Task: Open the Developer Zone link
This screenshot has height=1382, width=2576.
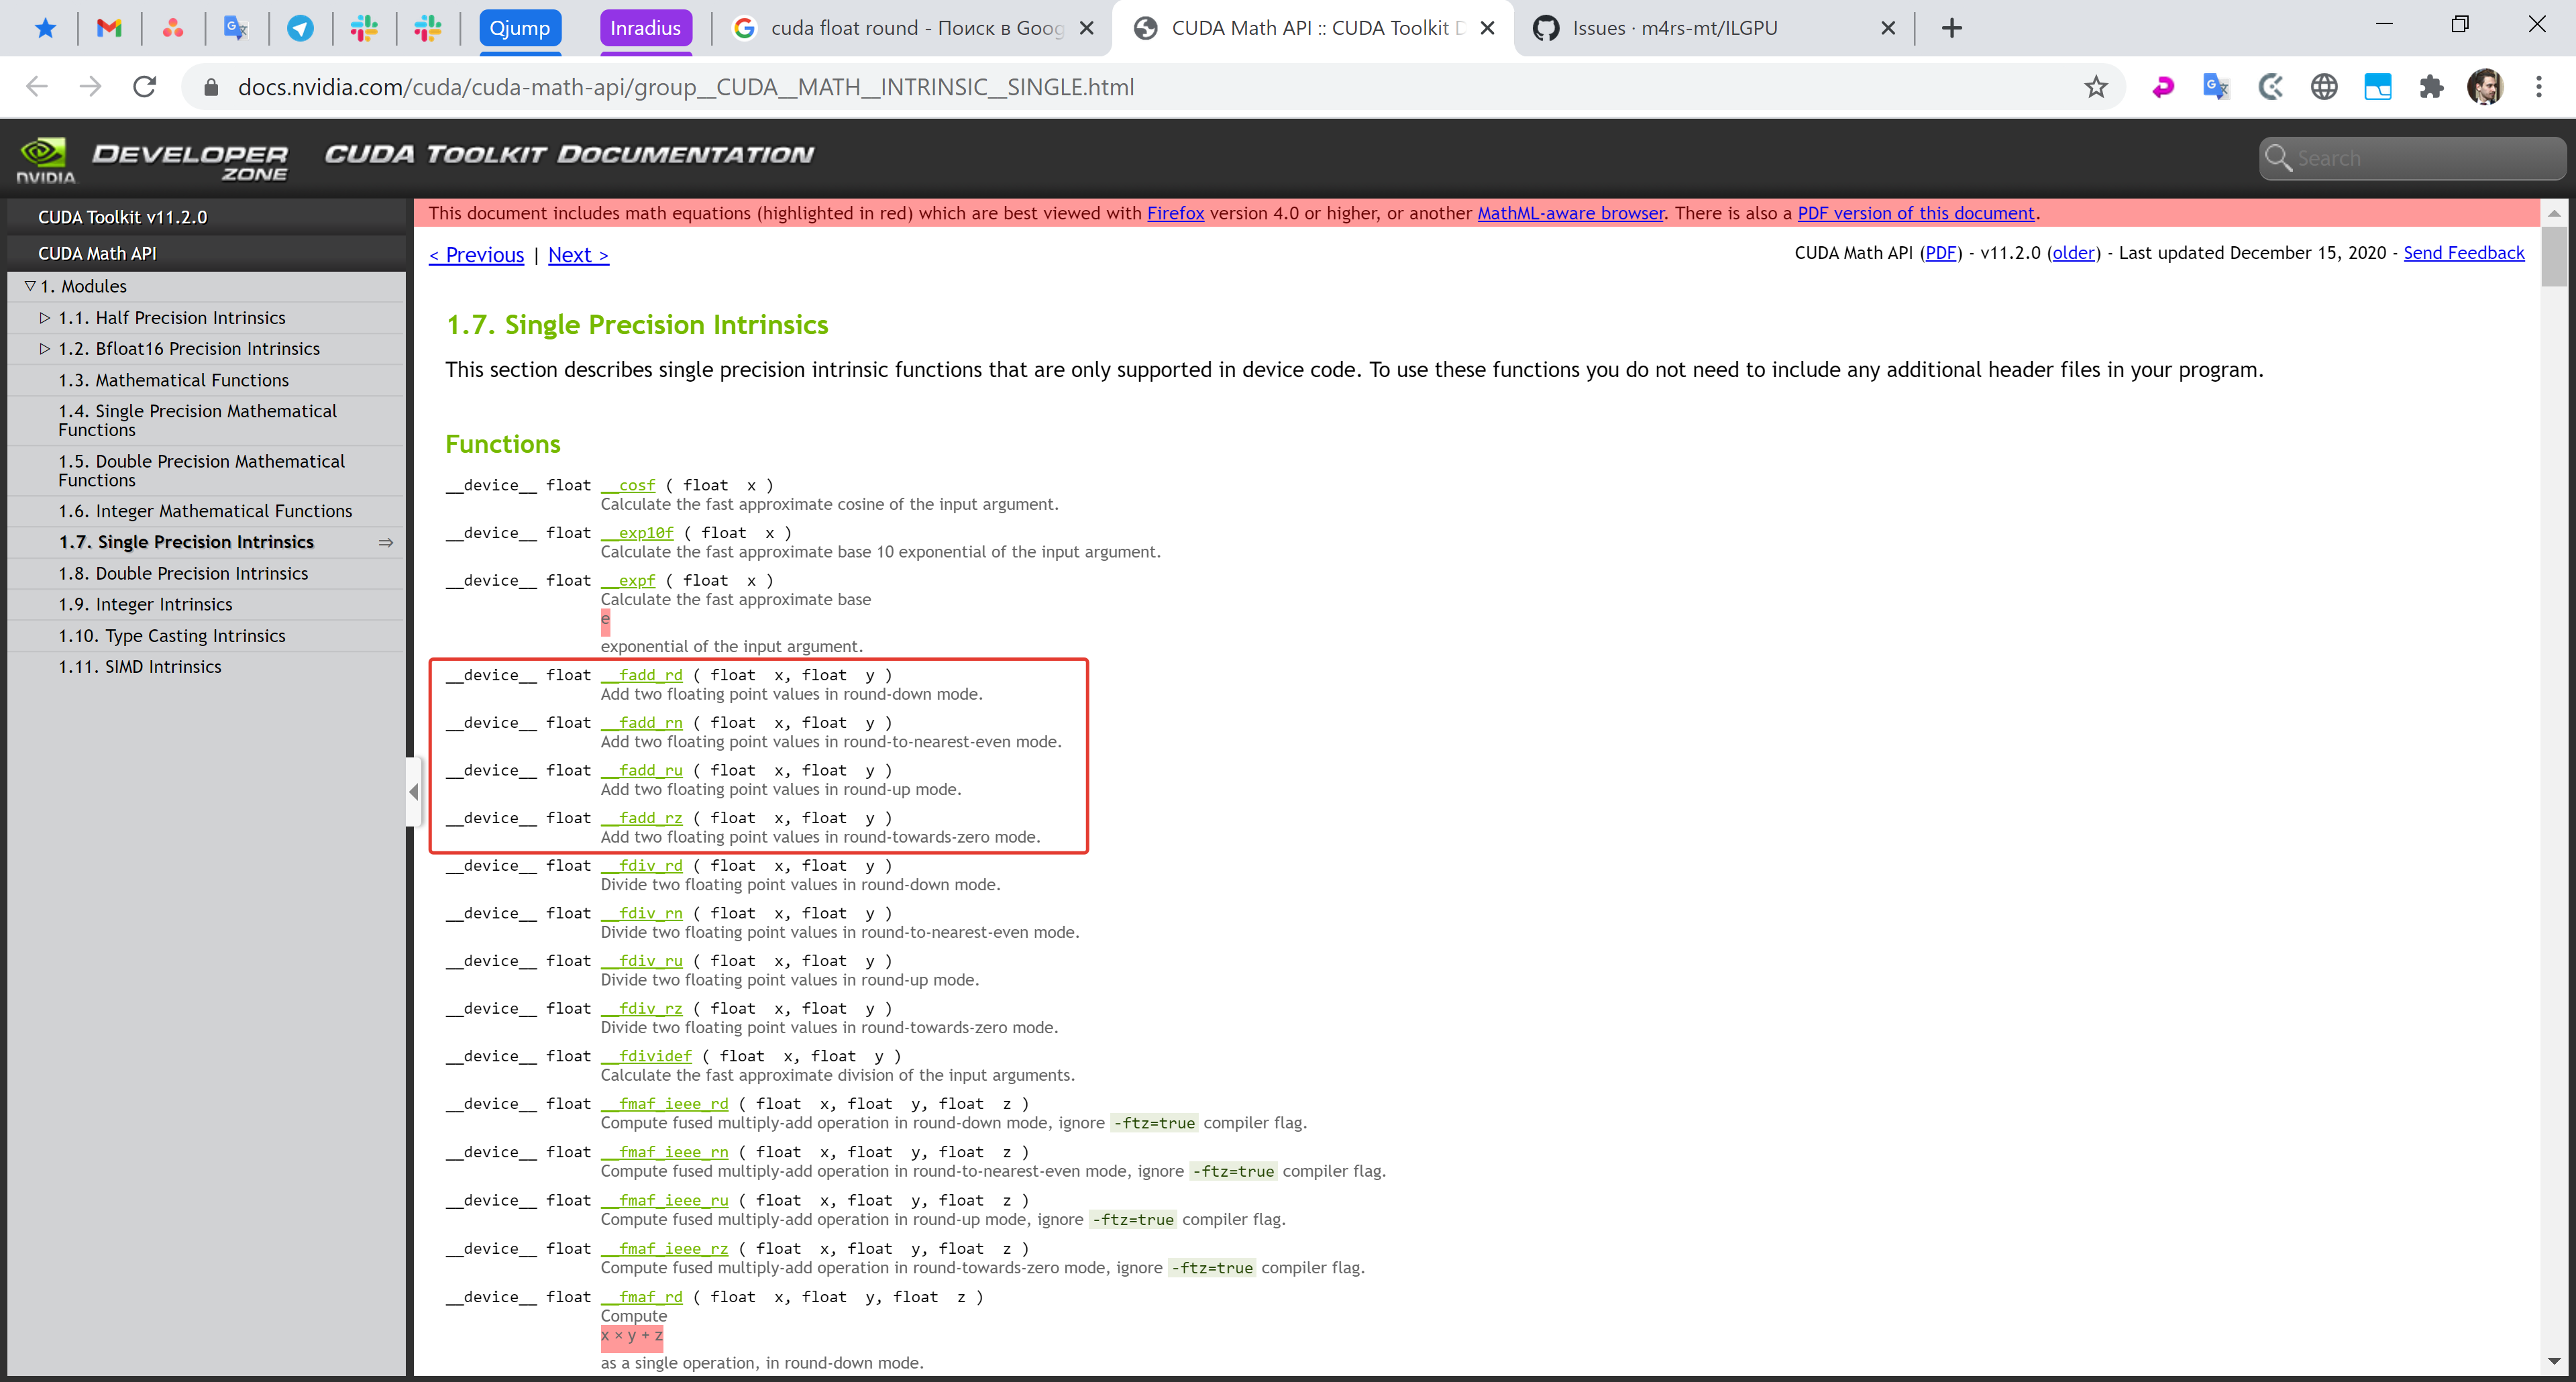Action: [x=190, y=161]
